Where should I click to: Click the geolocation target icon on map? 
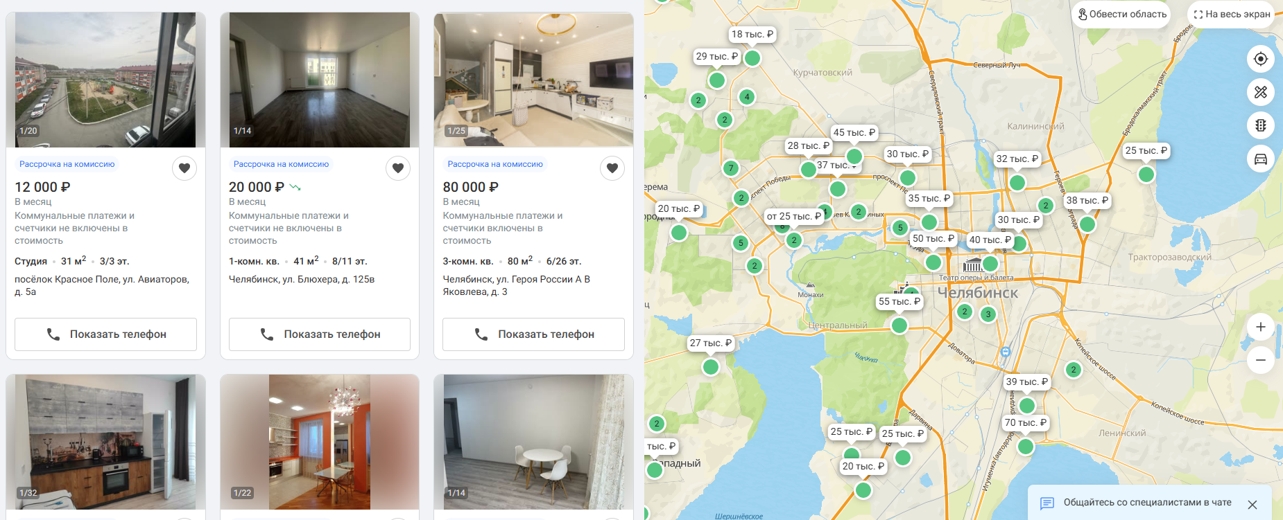point(1261,59)
